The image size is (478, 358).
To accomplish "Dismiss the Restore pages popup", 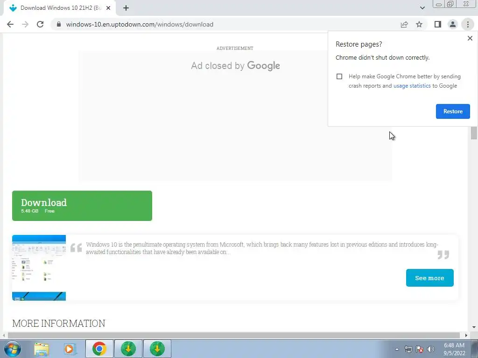I will 470,38.
